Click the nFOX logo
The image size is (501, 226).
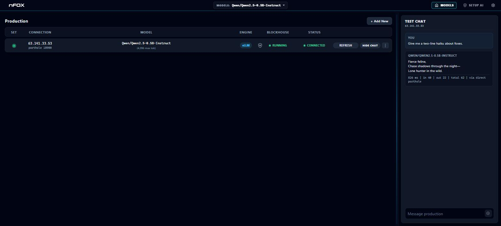17,5
